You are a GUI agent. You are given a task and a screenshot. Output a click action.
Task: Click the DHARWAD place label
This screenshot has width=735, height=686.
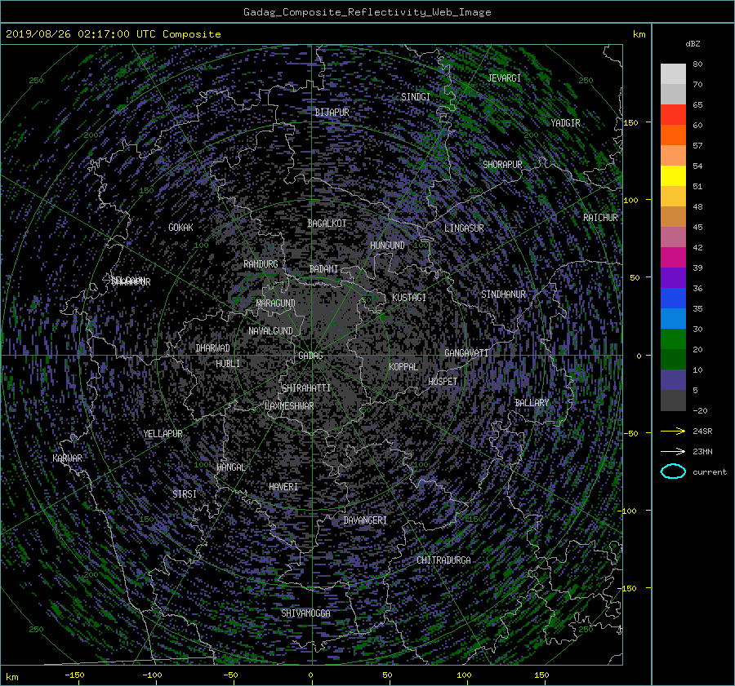click(212, 348)
